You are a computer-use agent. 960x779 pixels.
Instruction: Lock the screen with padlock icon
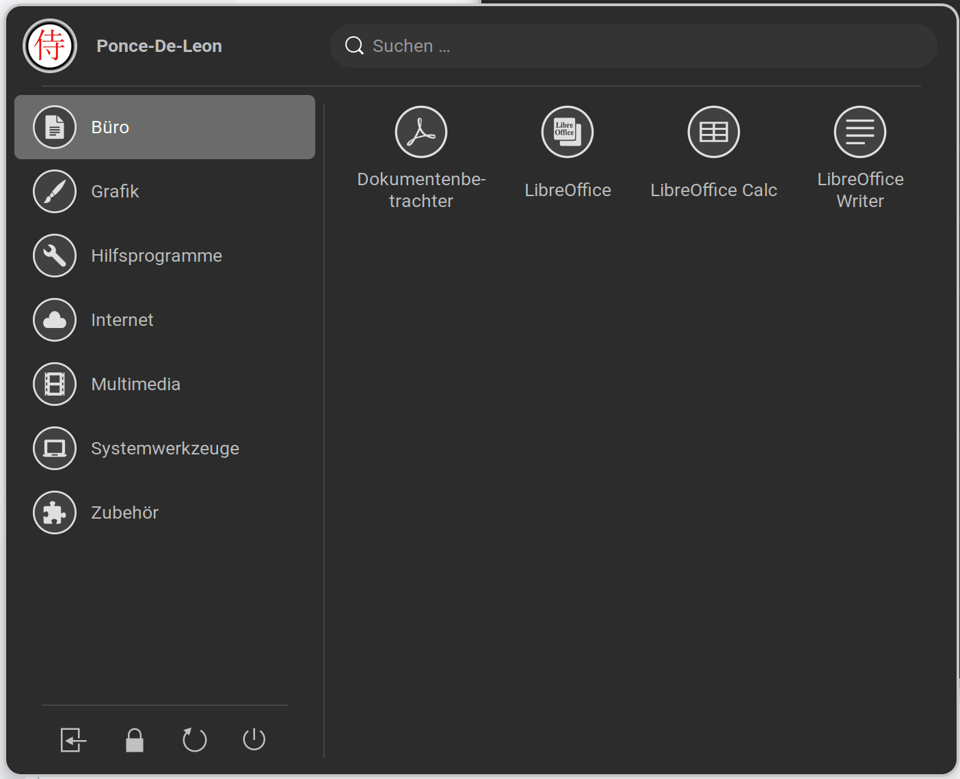point(135,739)
